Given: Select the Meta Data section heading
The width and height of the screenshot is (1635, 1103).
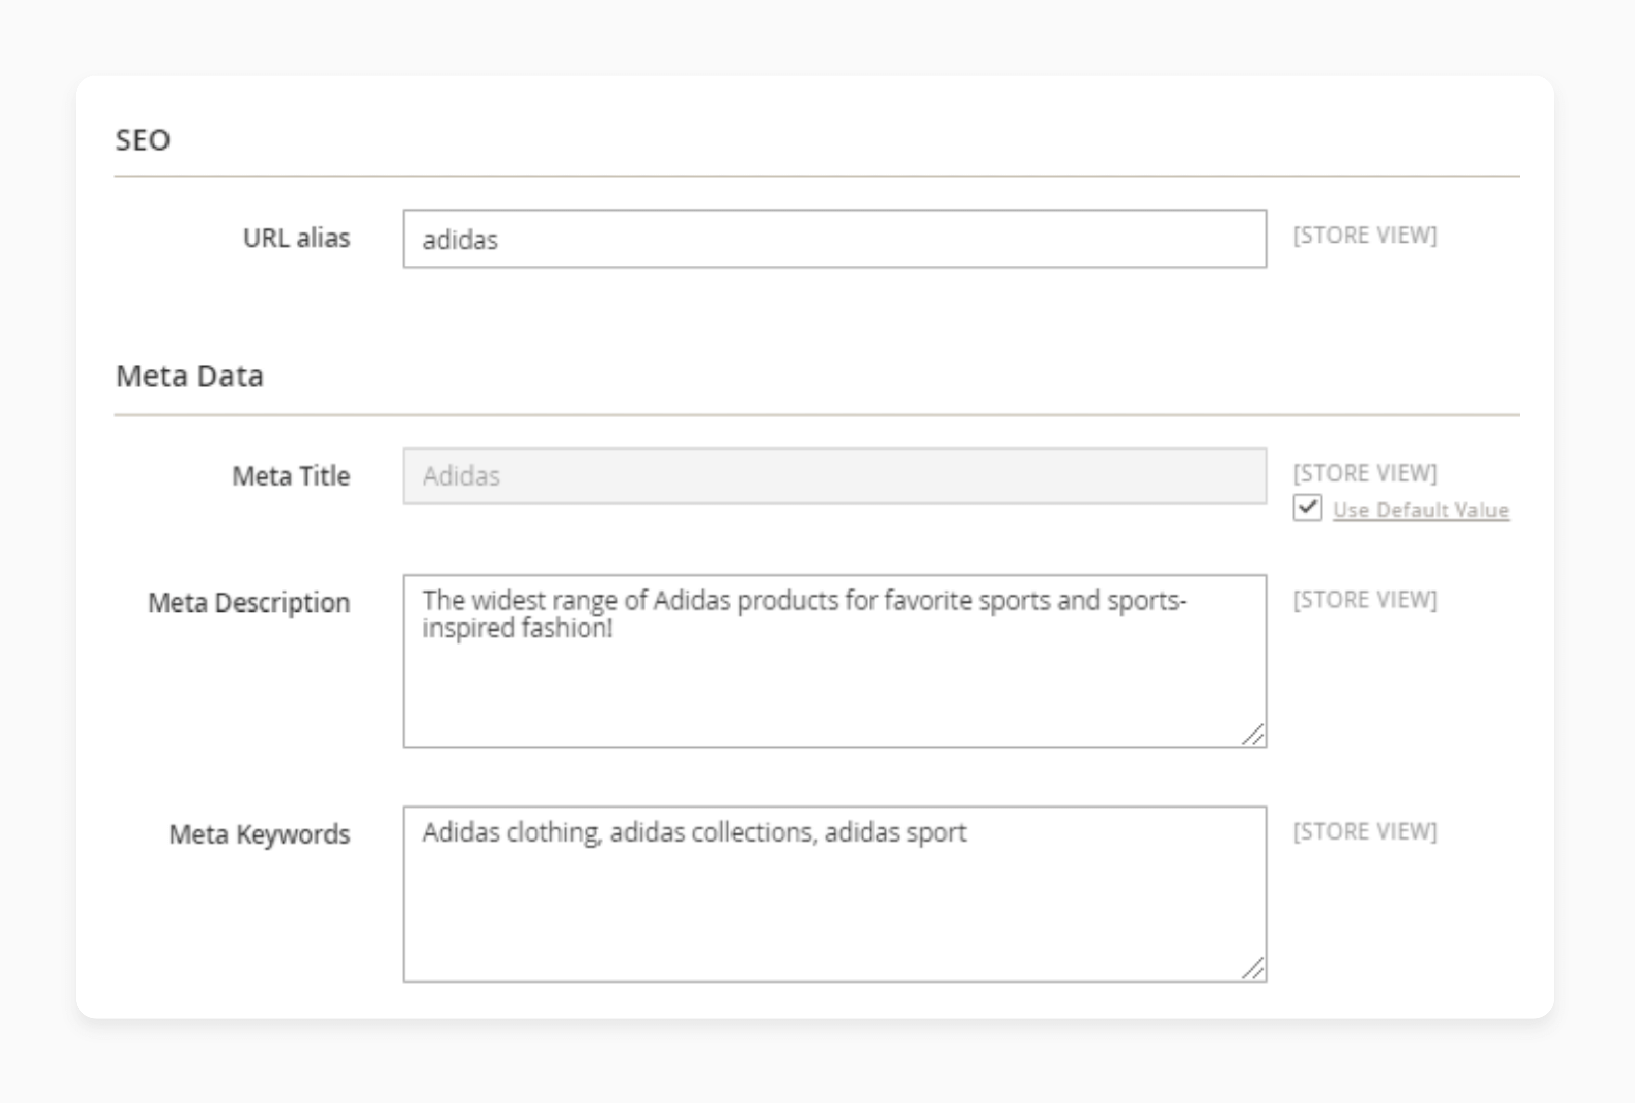Looking at the screenshot, I should pyautogui.click(x=190, y=376).
